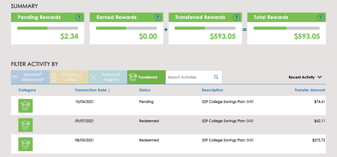The image size is (337, 157).
Task: Click the graduation cap icon for 09/07/2021
Action: 25,125
